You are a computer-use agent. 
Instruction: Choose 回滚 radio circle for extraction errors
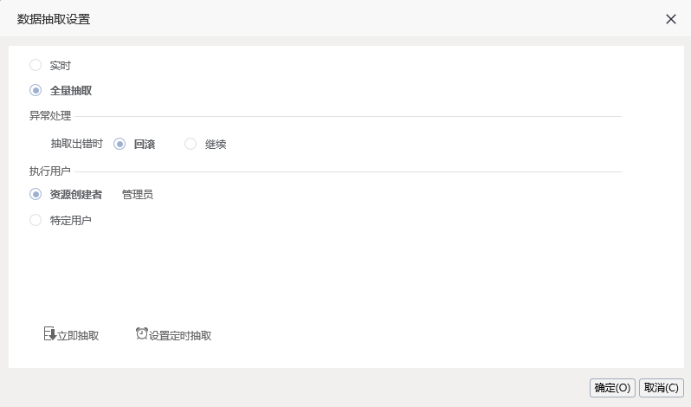119,144
